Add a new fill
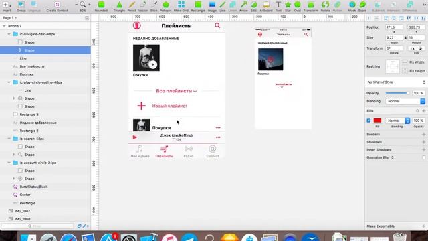The width and height of the screenshot is (428, 241). tap(423, 111)
